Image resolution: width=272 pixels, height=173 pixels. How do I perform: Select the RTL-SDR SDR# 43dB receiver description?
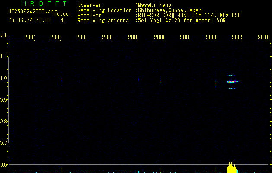[189, 16]
